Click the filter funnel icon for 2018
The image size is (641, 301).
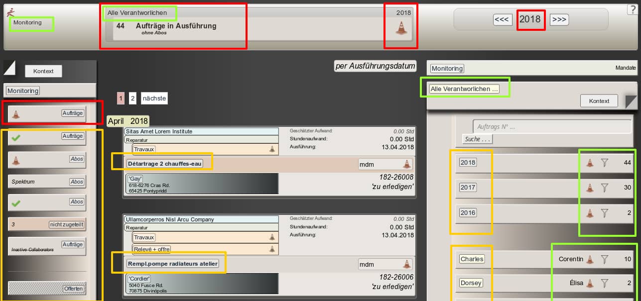click(605, 163)
